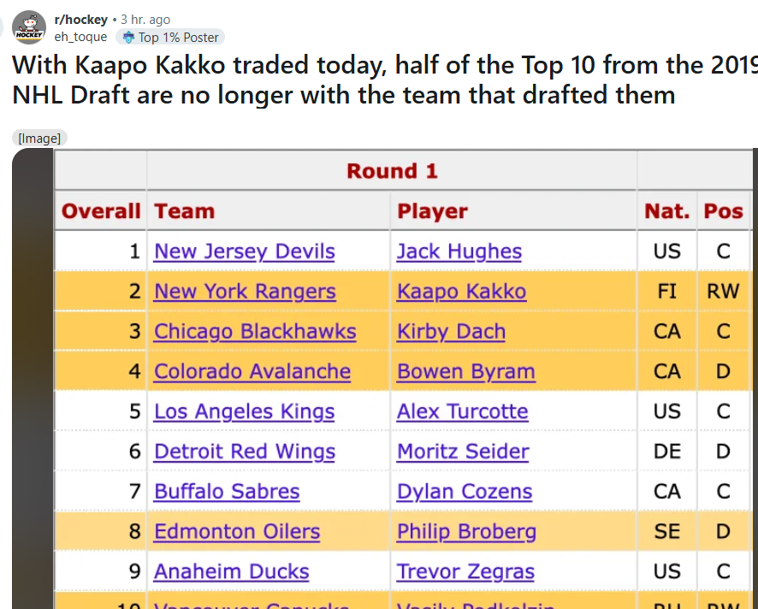758x609 pixels.
Task: Open Kirby Dach player link
Action: 451,332
